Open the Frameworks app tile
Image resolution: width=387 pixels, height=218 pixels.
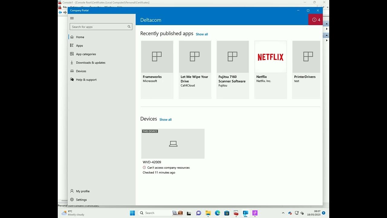pyautogui.click(x=157, y=70)
